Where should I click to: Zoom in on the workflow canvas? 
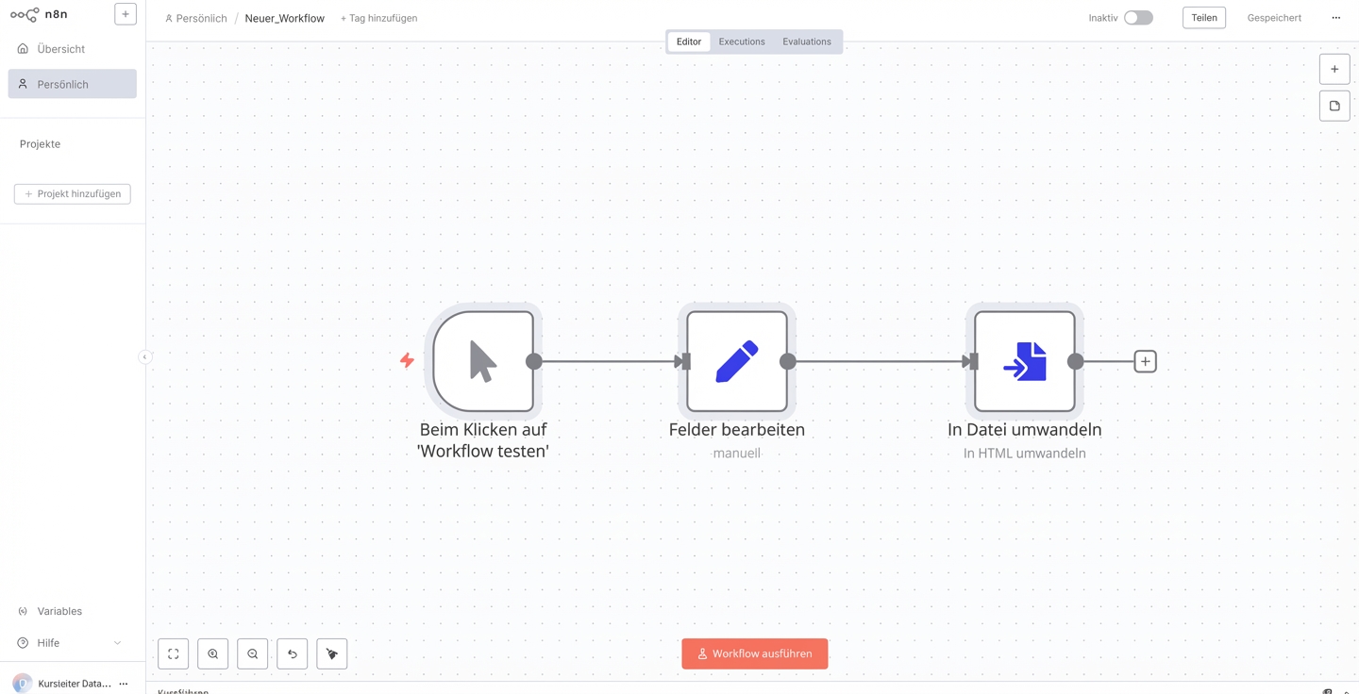click(x=213, y=653)
